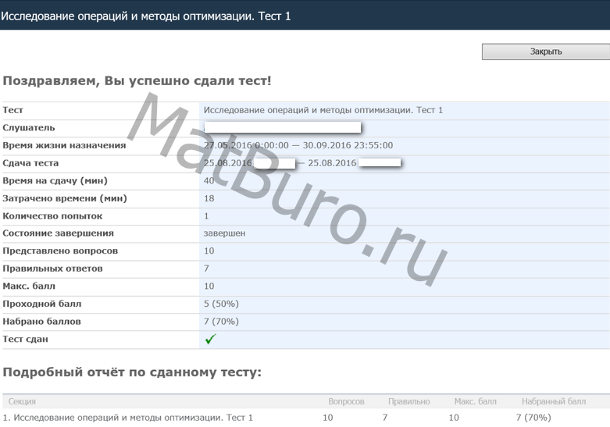
Task: Click the Подробный отчёт heading
Action: pyautogui.click(x=132, y=372)
